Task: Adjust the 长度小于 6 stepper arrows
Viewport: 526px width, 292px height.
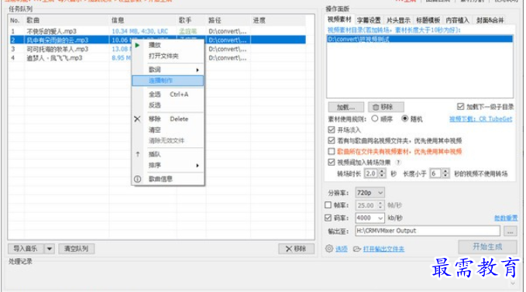Action: [x=445, y=173]
